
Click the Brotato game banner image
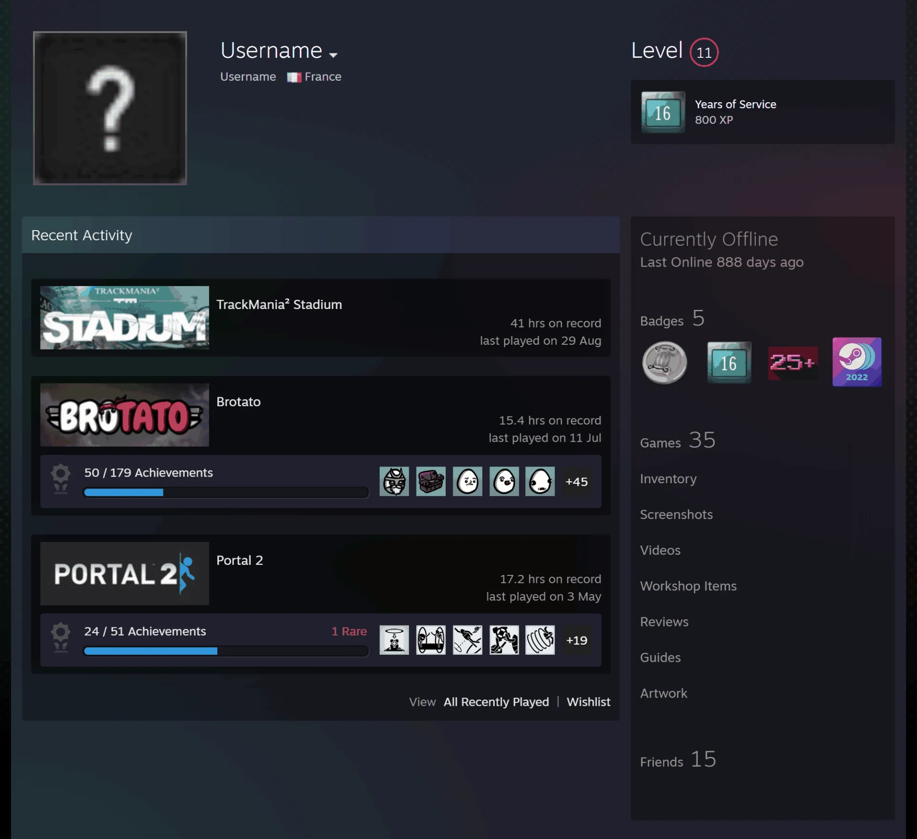click(x=125, y=414)
